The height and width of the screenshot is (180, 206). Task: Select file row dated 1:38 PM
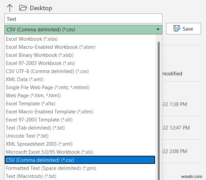click(x=182, y=104)
